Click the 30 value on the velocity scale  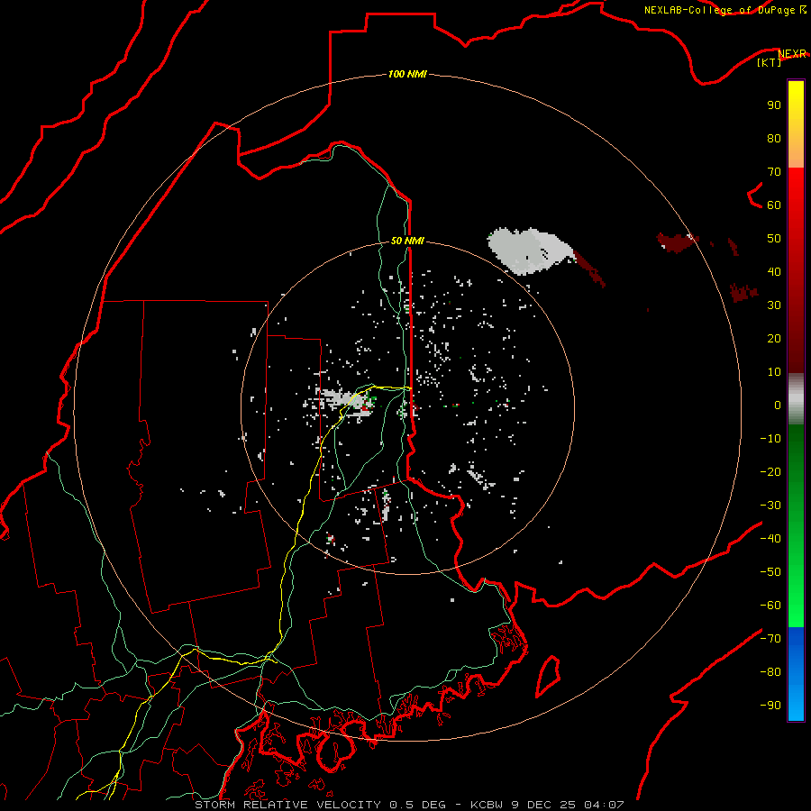[774, 305]
